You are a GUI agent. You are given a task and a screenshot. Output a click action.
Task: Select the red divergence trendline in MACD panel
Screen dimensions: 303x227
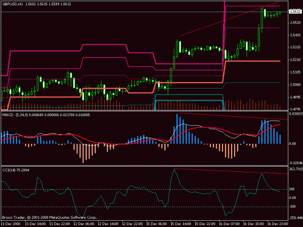pyautogui.click(x=234, y=117)
